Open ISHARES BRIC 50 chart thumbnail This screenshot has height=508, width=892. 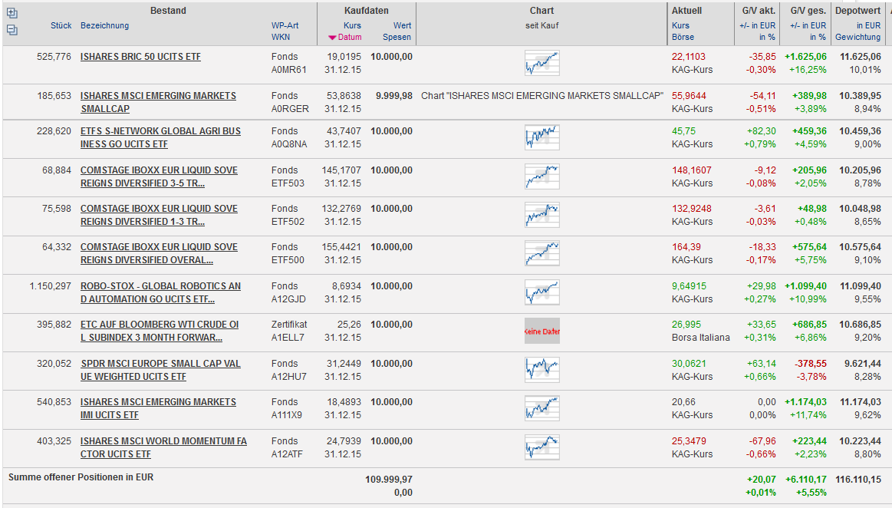click(x=541, y=63)
